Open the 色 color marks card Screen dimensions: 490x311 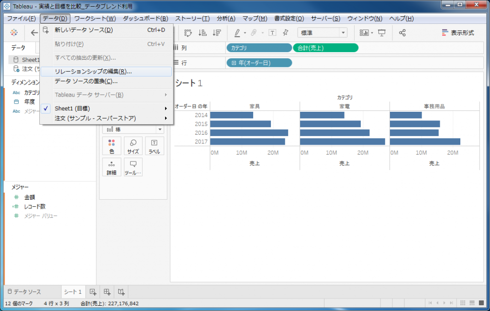click(111, 146)
